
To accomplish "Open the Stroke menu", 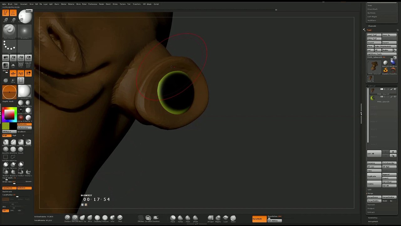I will coord(115,4).
